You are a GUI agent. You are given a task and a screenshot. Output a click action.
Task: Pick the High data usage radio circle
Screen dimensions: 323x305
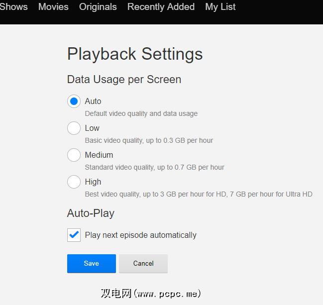coord(74,182)
